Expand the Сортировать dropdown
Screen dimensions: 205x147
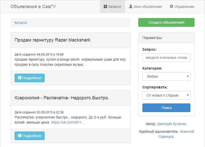(166, 95)
